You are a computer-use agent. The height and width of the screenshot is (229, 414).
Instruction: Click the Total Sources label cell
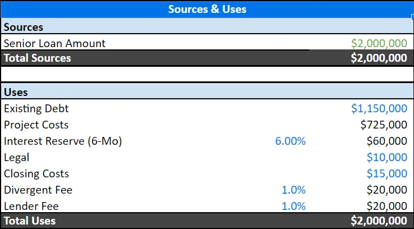38,58
